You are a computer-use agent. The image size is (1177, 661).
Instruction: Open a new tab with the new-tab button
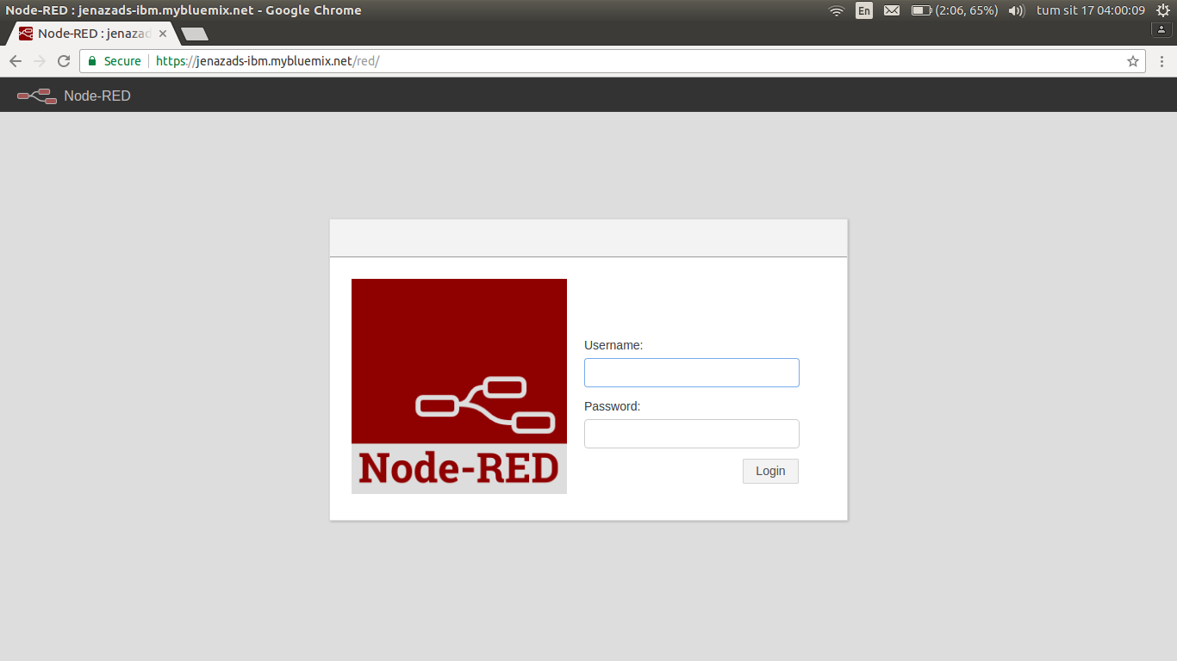pyautogui.click(x=195, y=34)
